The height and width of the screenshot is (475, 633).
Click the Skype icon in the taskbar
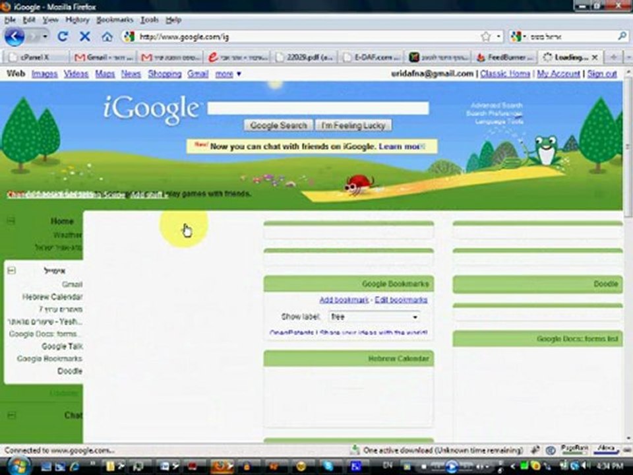click(328, 466)
